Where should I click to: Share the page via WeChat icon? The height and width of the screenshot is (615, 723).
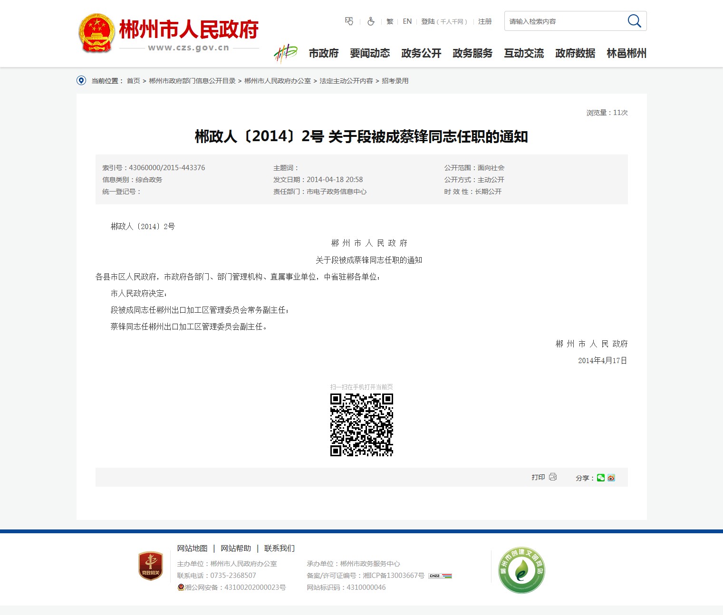(601, 478)
